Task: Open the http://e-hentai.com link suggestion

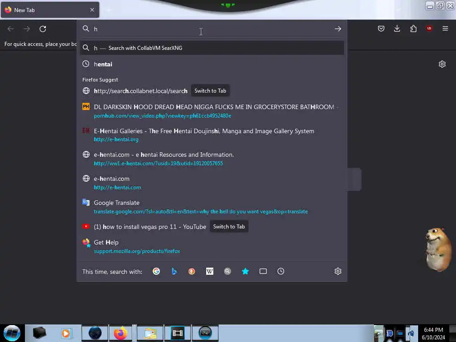Action: pyautogui.click(x=212, y=183)
